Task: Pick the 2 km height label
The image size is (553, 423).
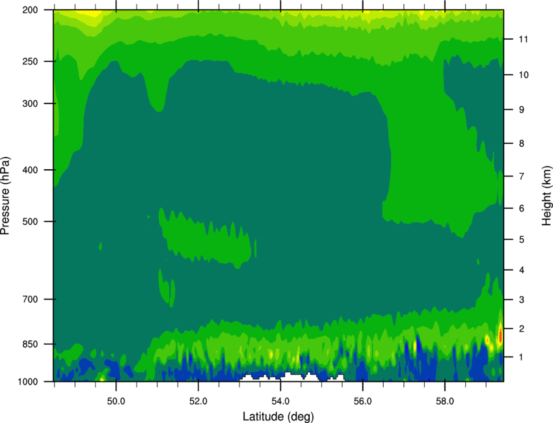Action: click(x=522, y=329)
